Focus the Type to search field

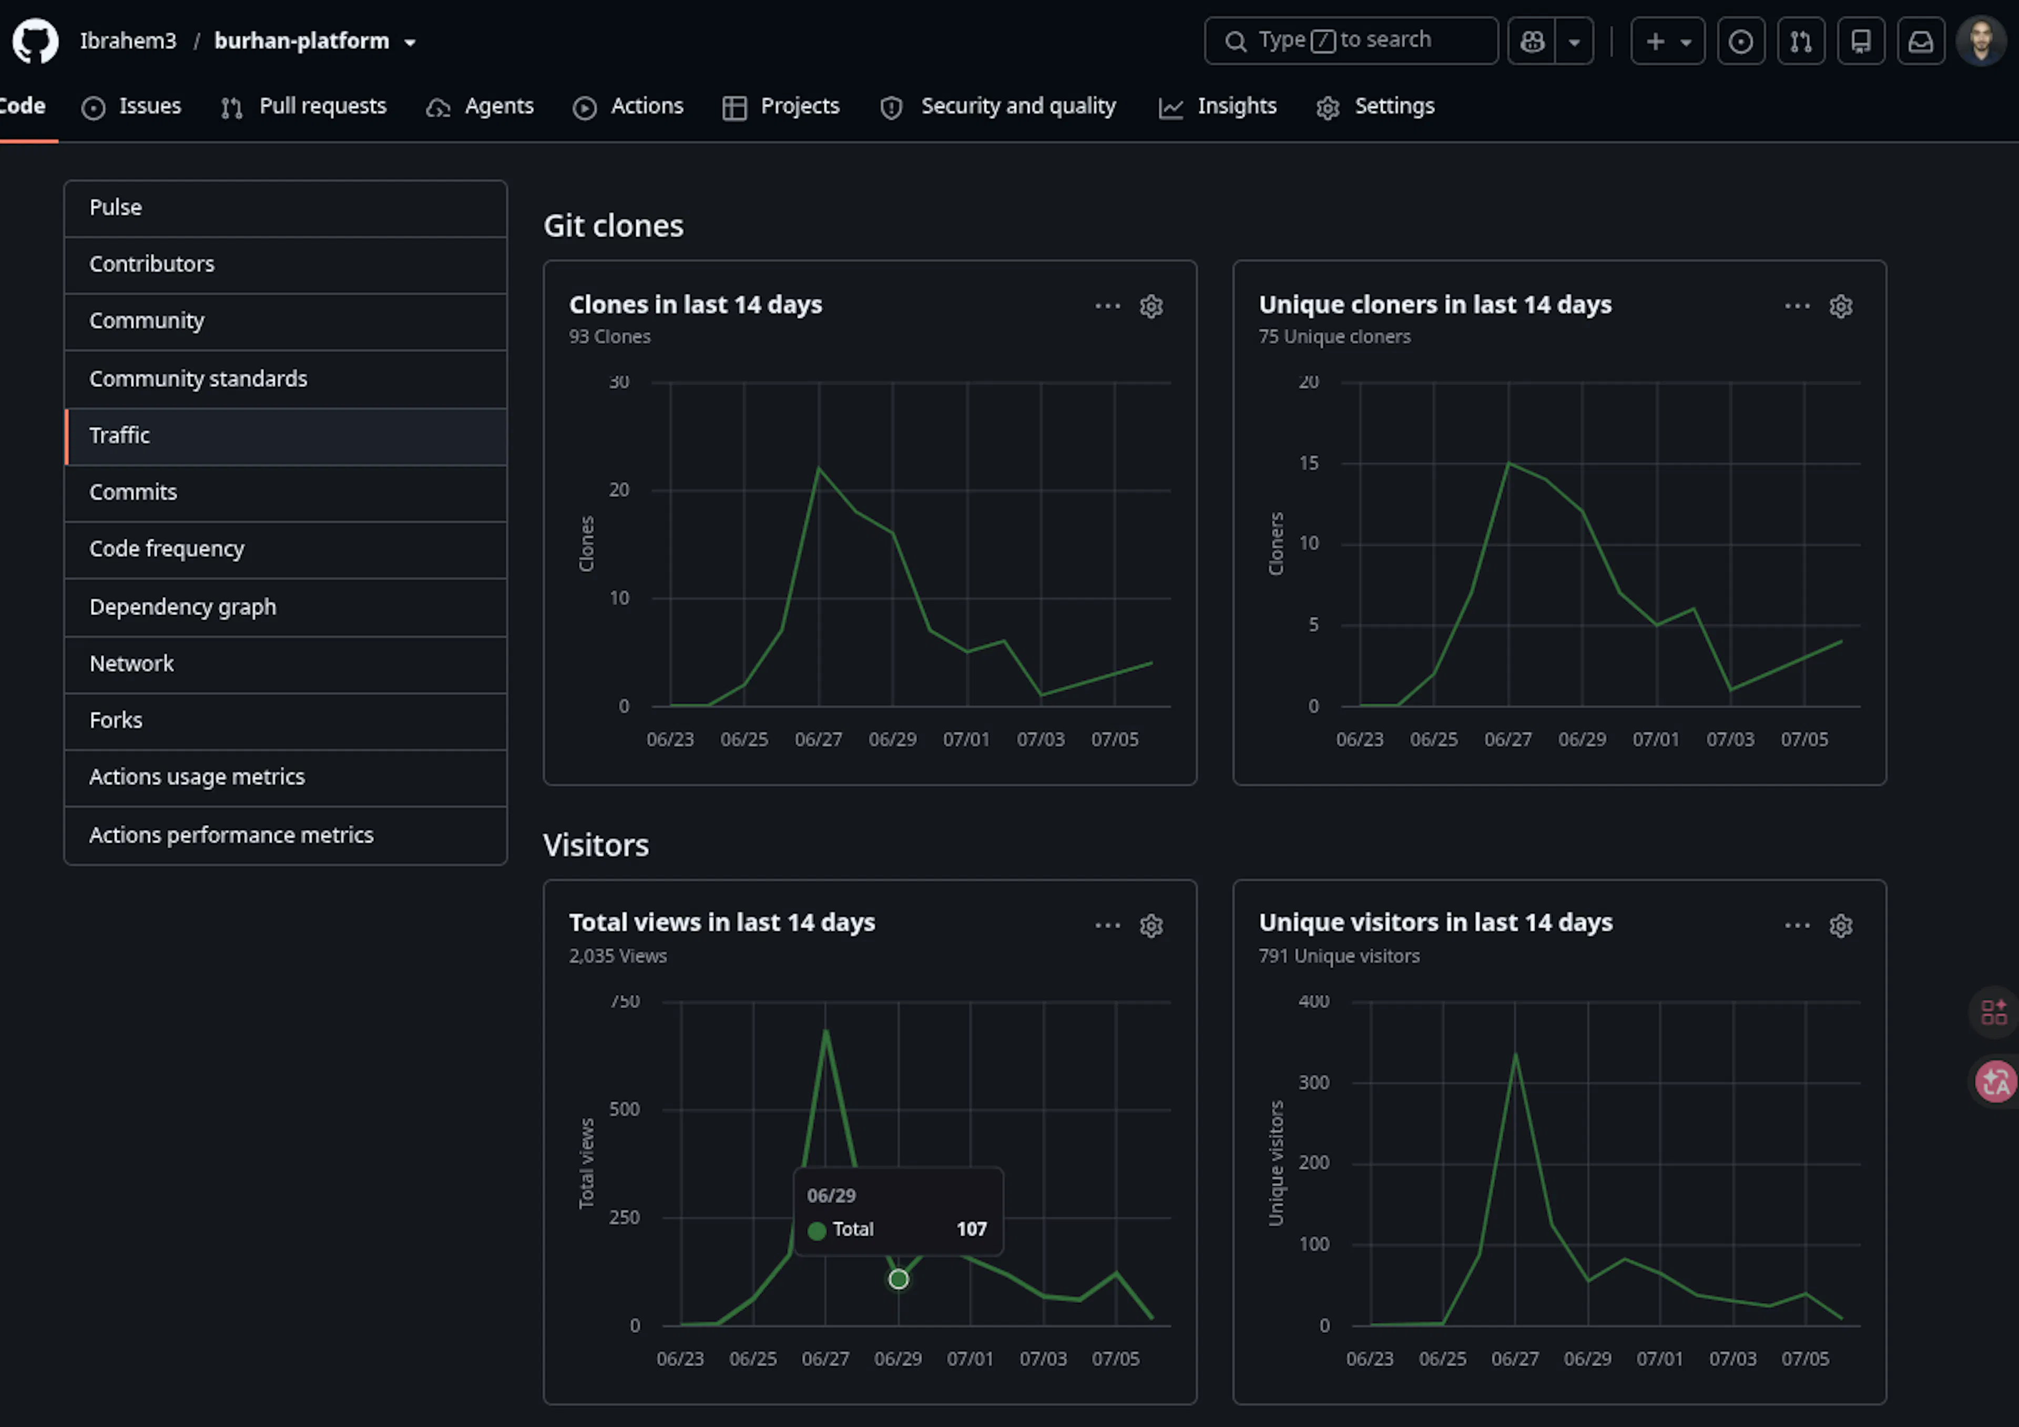tap(1351, 42)
